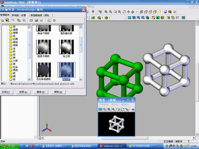Click the render image icon in preview window
The width and height of the screenshot is (199, 149).
pos(100,109)
